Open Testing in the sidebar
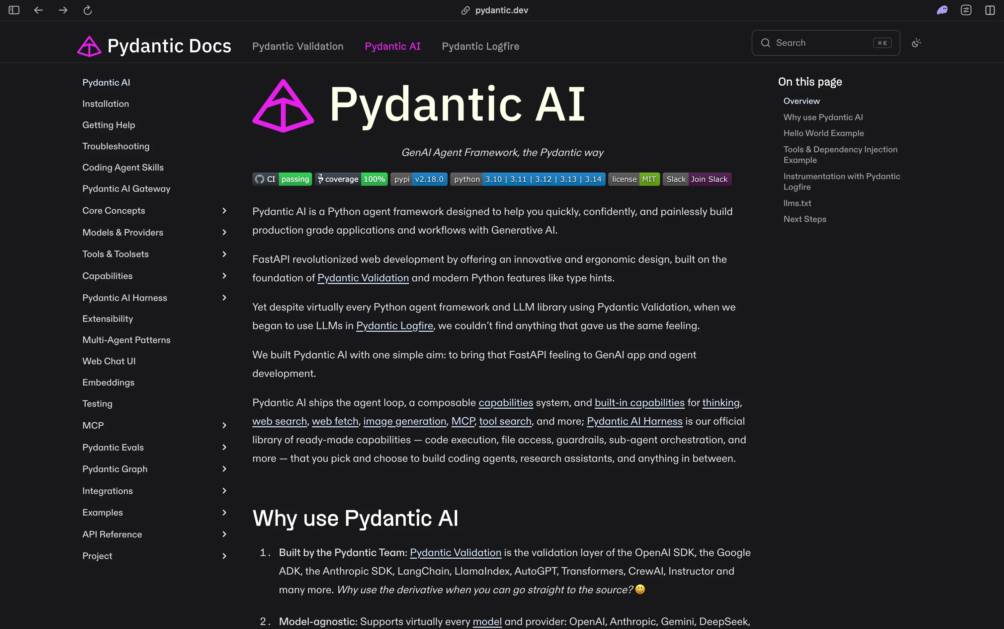 (x=97, y=403)
